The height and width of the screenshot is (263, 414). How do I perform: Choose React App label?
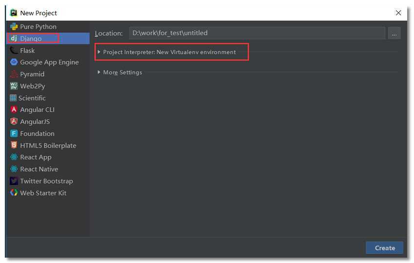tap(36, 157)
